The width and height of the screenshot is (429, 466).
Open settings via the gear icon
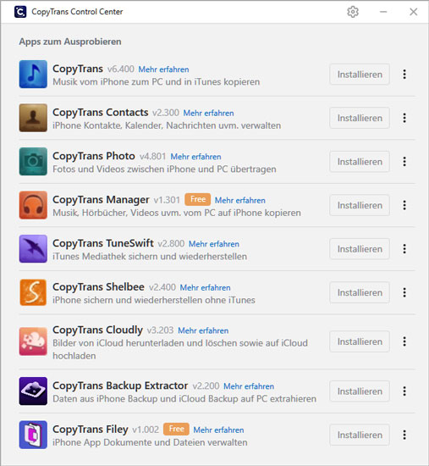tap(353, 12)
